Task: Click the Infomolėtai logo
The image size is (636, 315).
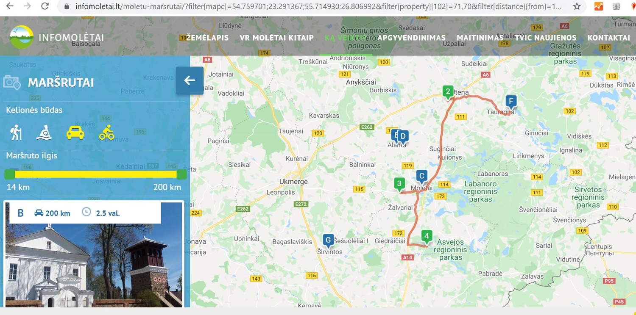Action: (x=57, y=37)
